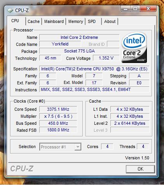Close the CPU-Z window
The width and height of the screenshot is (164, 185).
(x=148, y=9)
